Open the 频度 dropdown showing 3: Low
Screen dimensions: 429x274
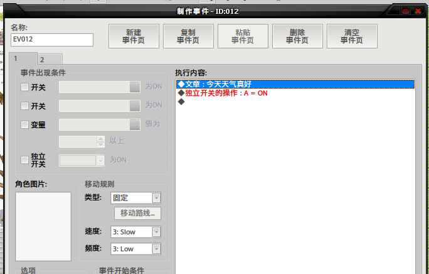[135, 249]
